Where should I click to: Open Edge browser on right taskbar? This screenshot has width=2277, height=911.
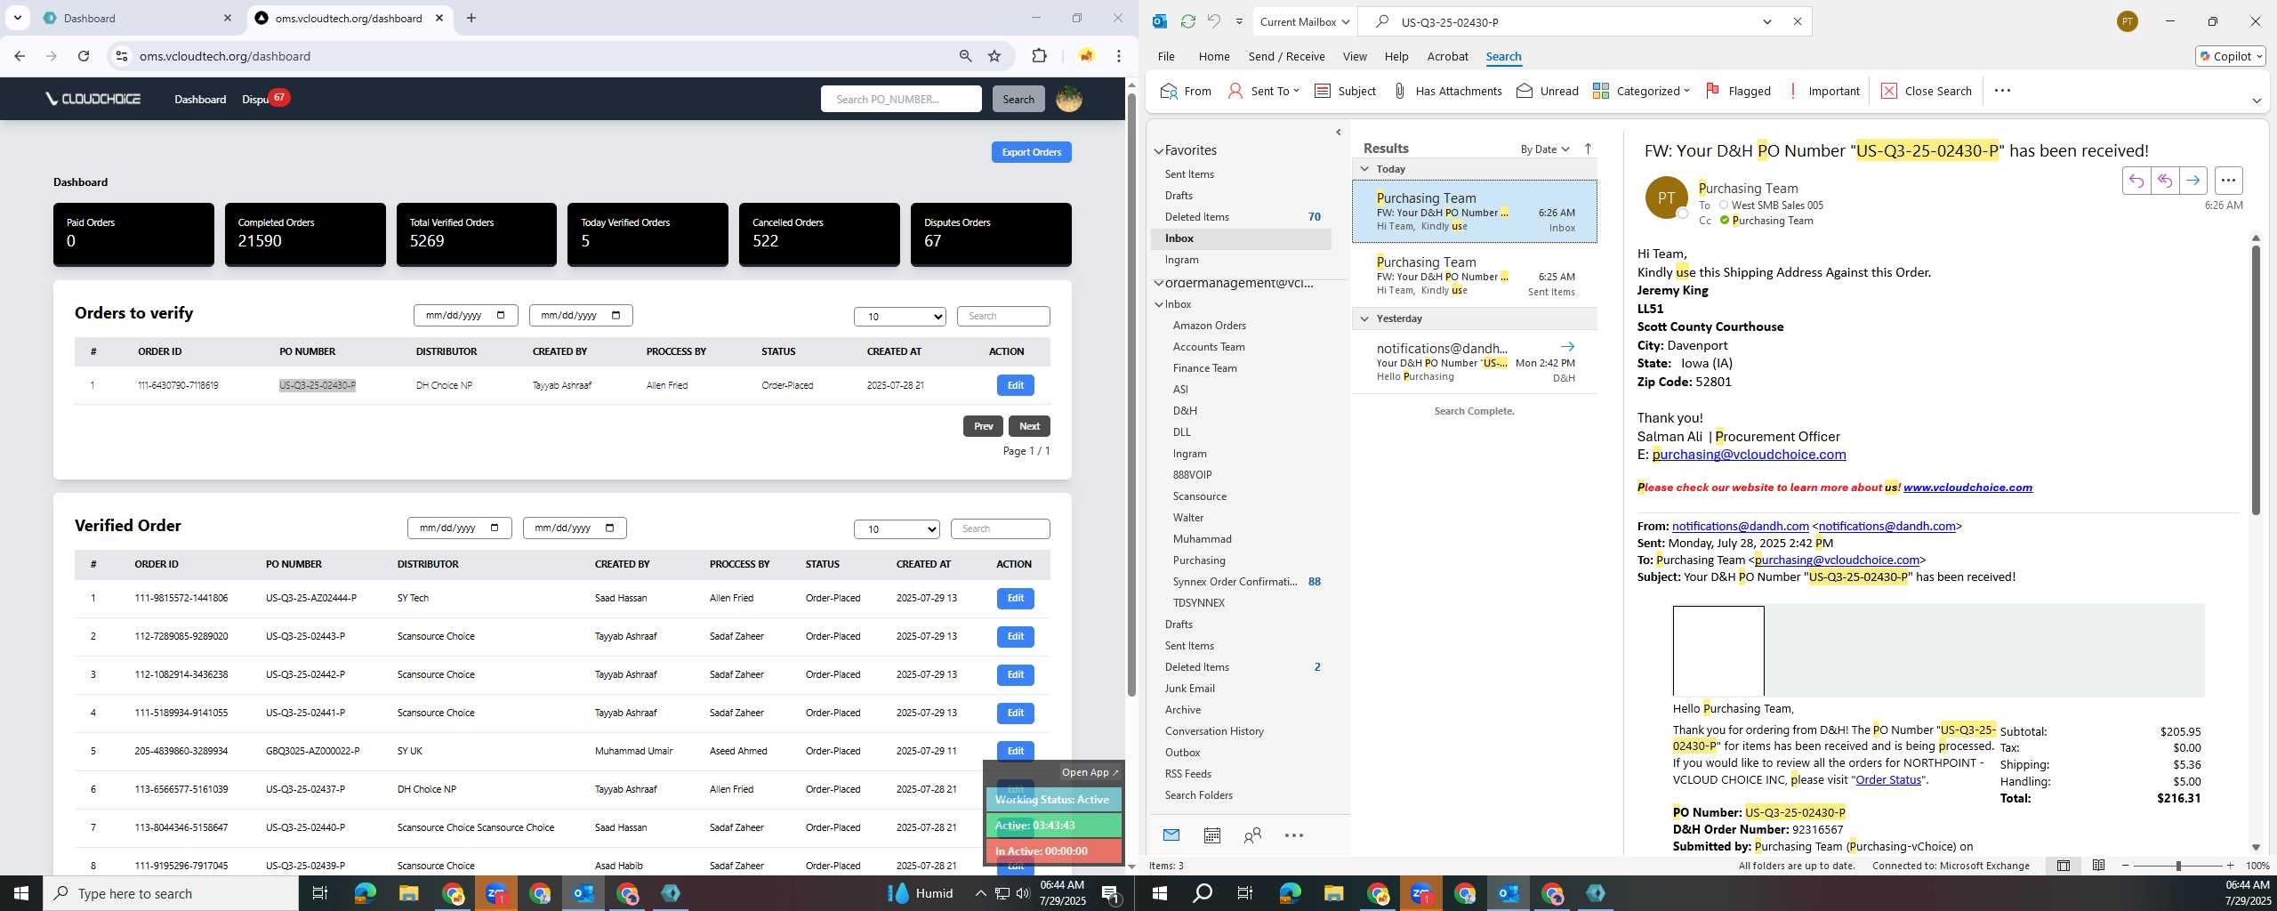[1290, 893]
